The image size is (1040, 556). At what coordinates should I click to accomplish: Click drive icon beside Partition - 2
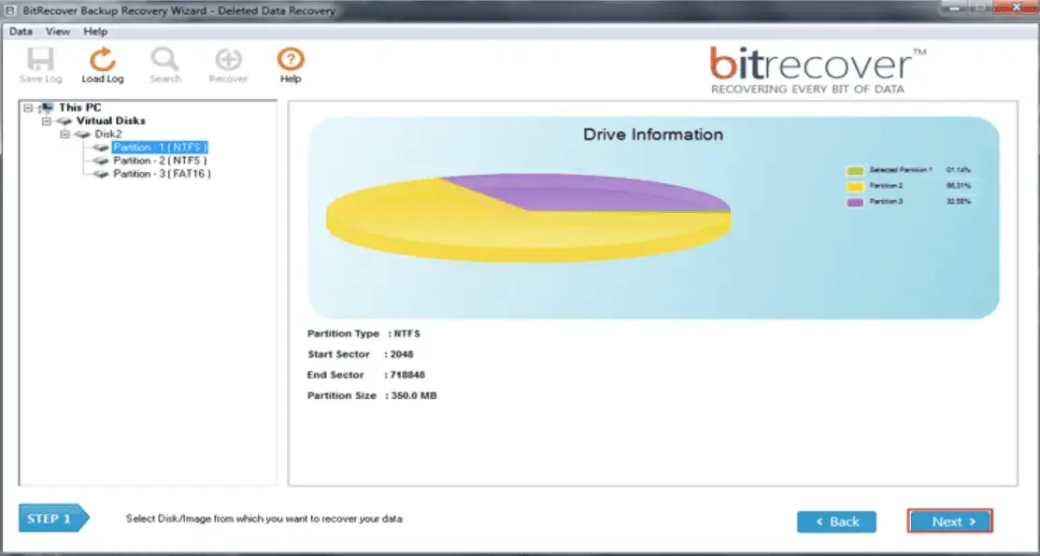tap(101, 161)
